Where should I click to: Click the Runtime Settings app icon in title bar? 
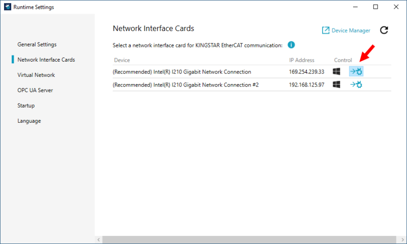pos(7,7)
